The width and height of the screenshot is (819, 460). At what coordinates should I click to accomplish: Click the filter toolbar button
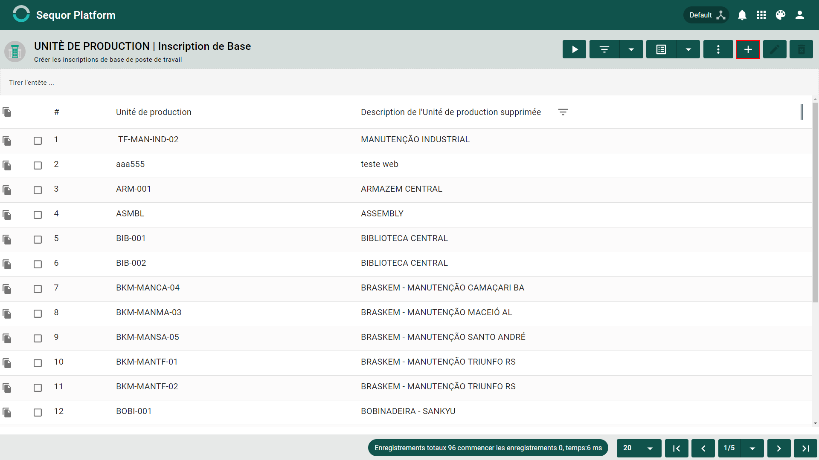(x=604, y=49)
